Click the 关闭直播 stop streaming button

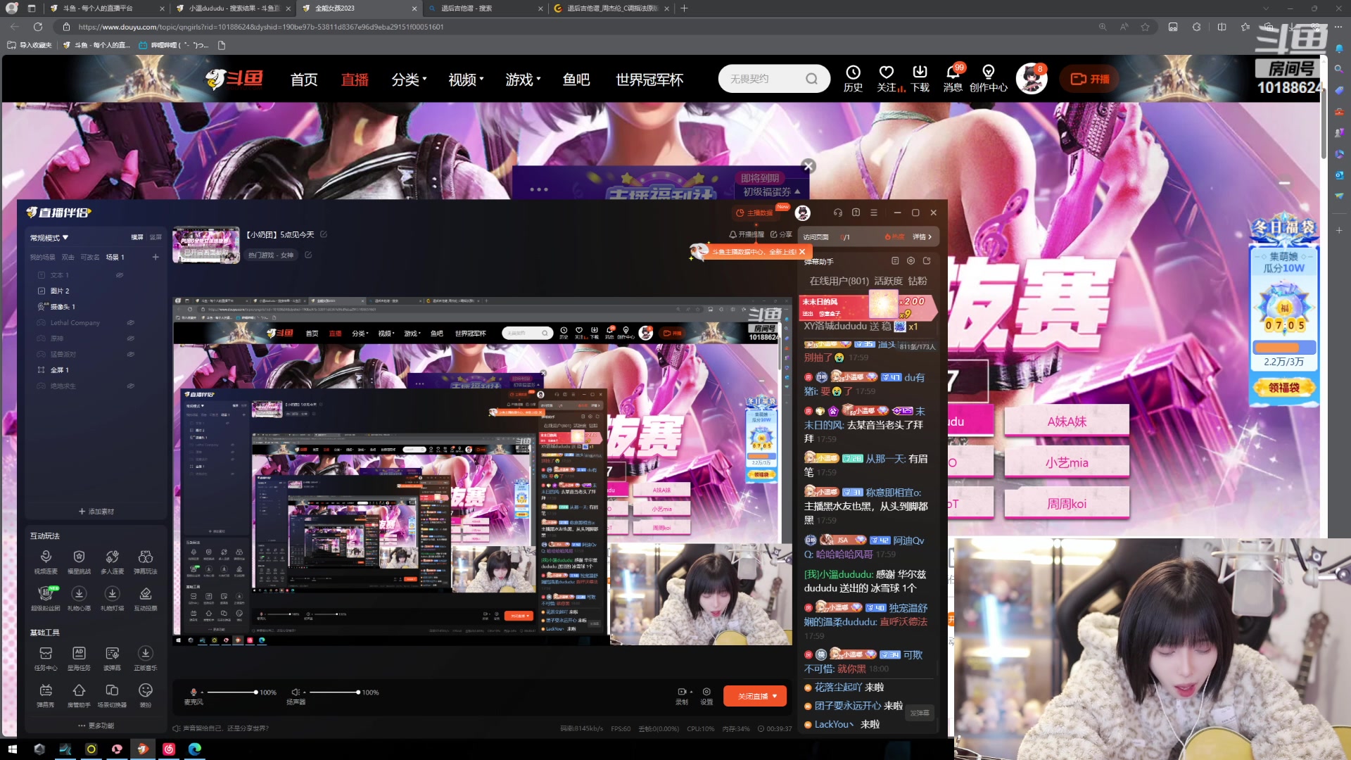point(755,696)
